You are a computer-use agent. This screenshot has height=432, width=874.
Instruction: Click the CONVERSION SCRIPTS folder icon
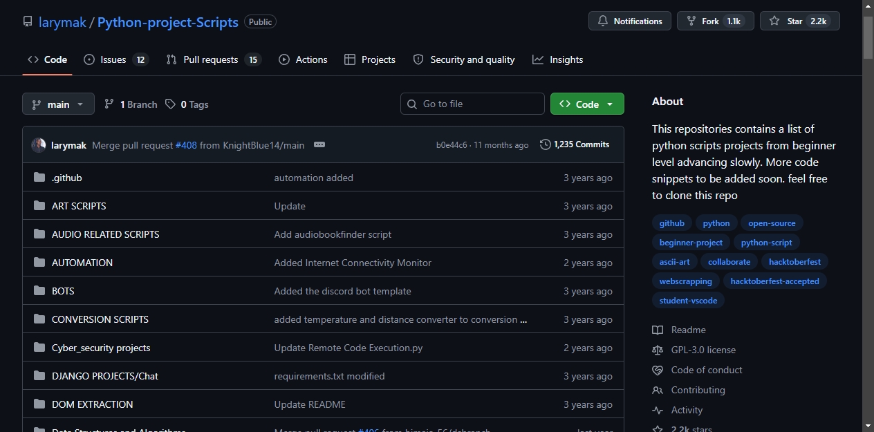click(x=39, y=319)
